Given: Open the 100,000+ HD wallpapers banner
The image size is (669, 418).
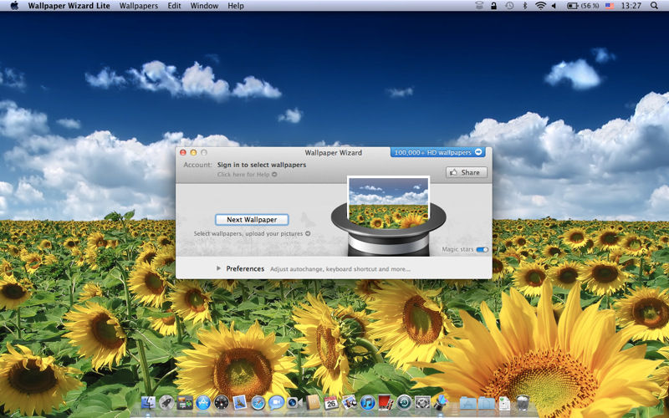Looking at the screenshot, I should pos(437,152).
